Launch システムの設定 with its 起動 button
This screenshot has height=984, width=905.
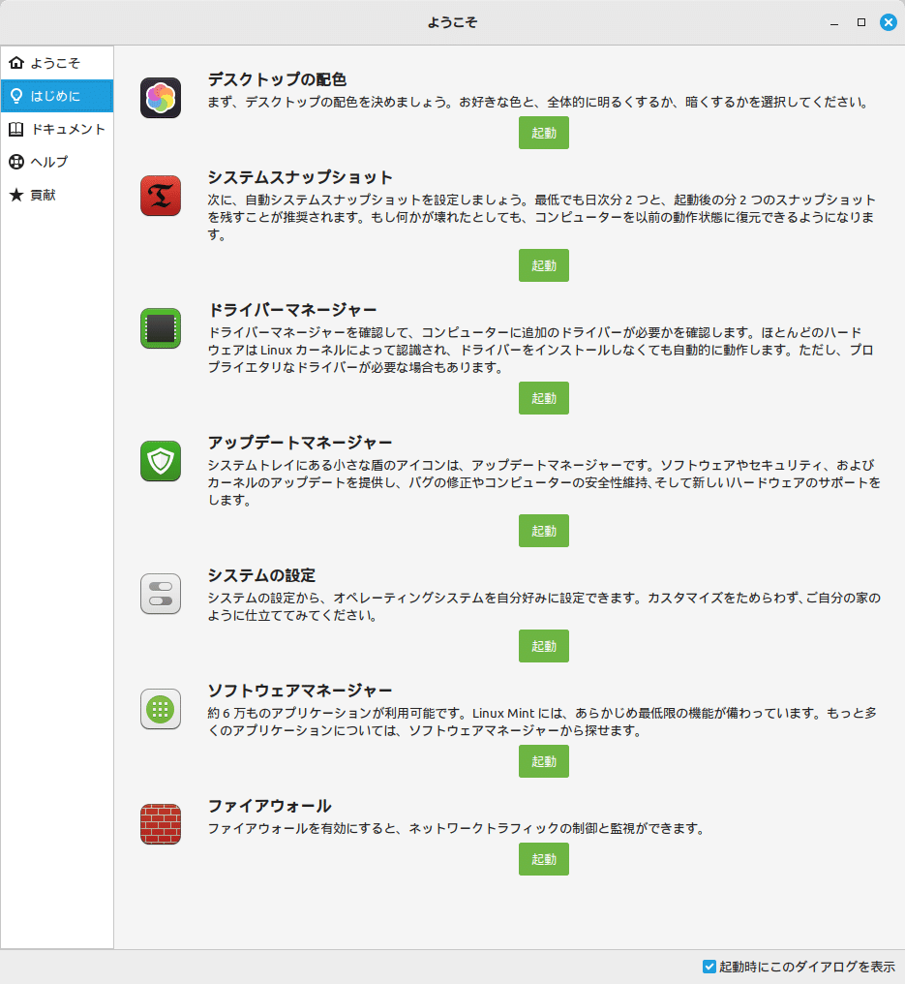point(544,646)
